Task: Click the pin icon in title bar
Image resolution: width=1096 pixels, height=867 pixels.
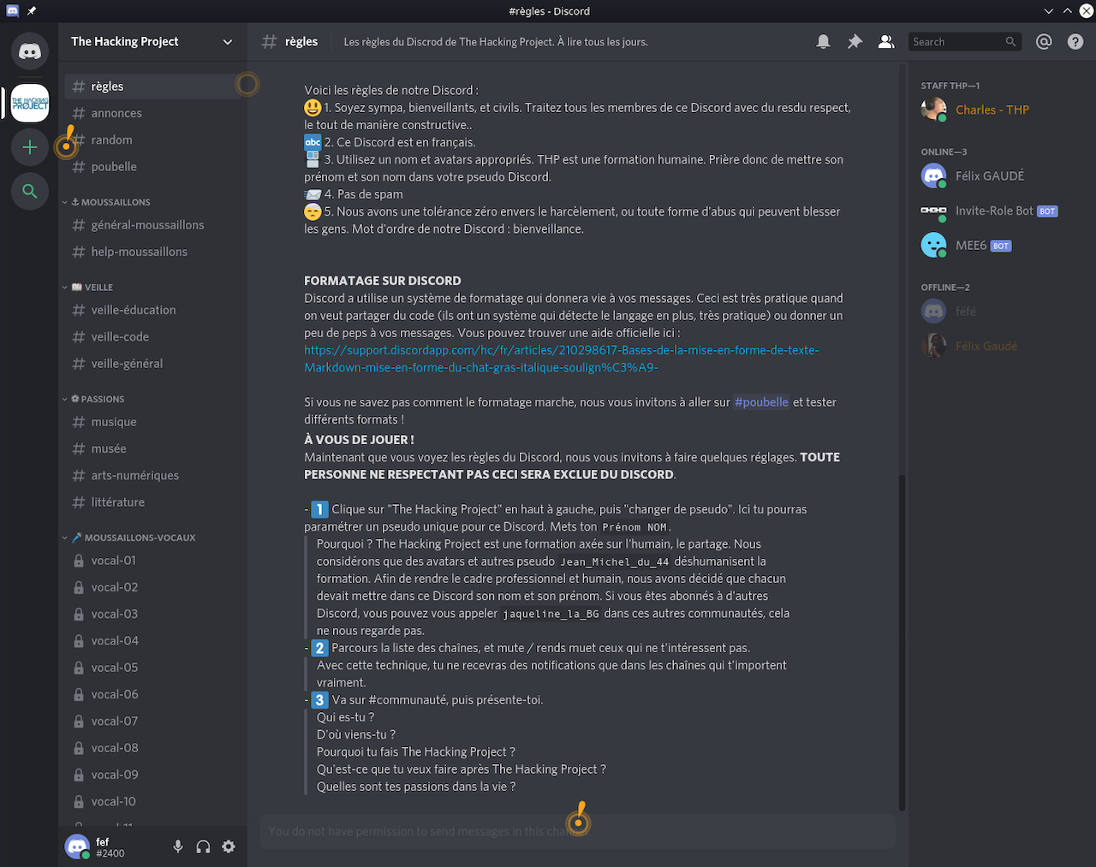Action: click(x=32, y=11)
